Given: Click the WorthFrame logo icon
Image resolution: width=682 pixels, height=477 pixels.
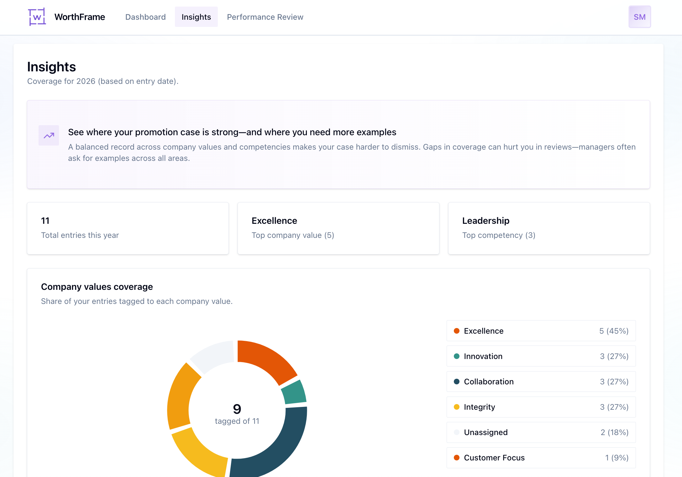Looking at the screenshot, I should [x=37, y=17].
